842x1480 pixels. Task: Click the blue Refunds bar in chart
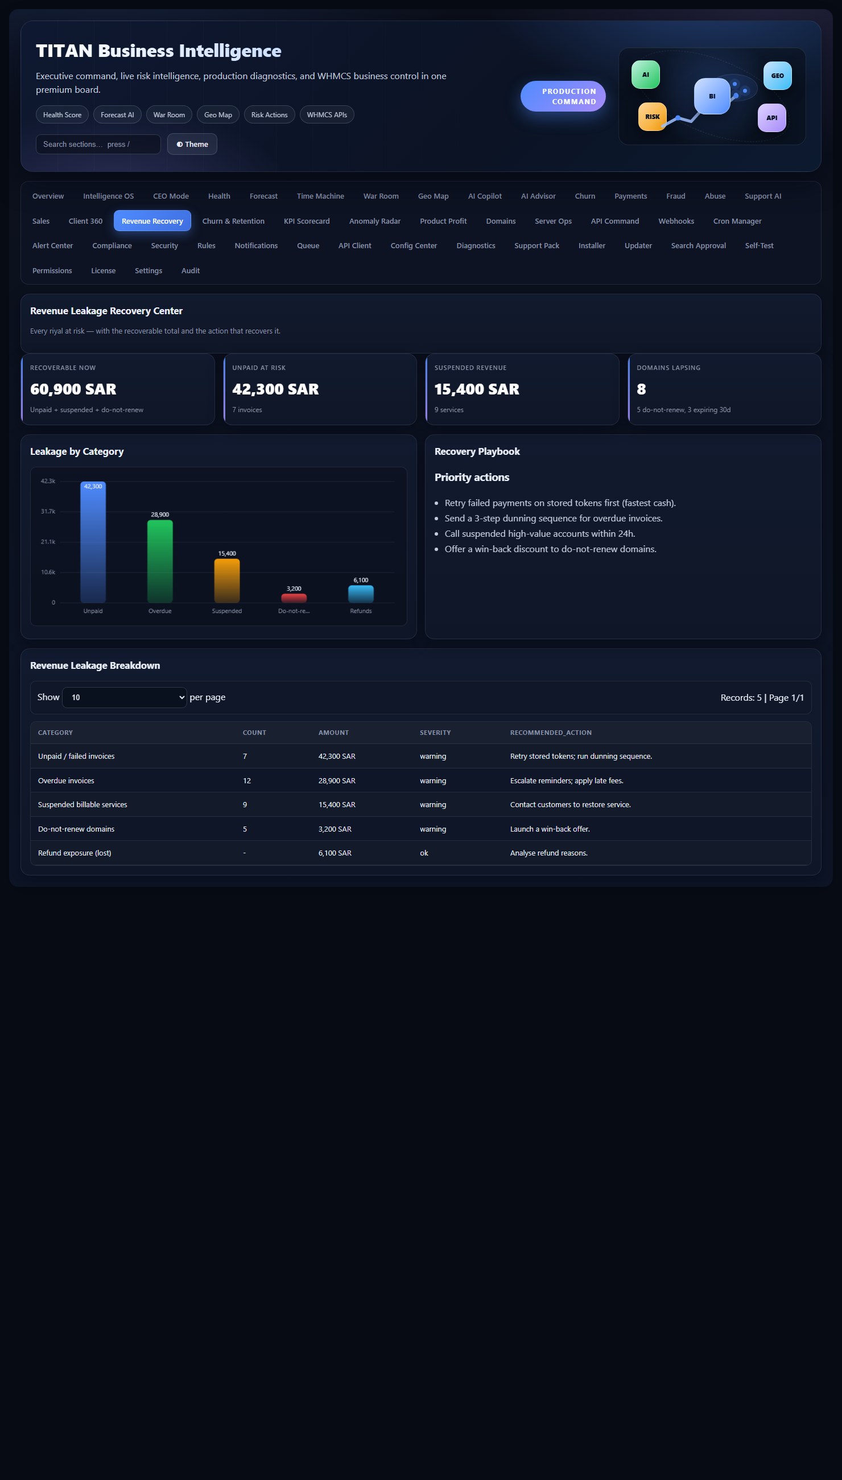(x=361, y=594)
